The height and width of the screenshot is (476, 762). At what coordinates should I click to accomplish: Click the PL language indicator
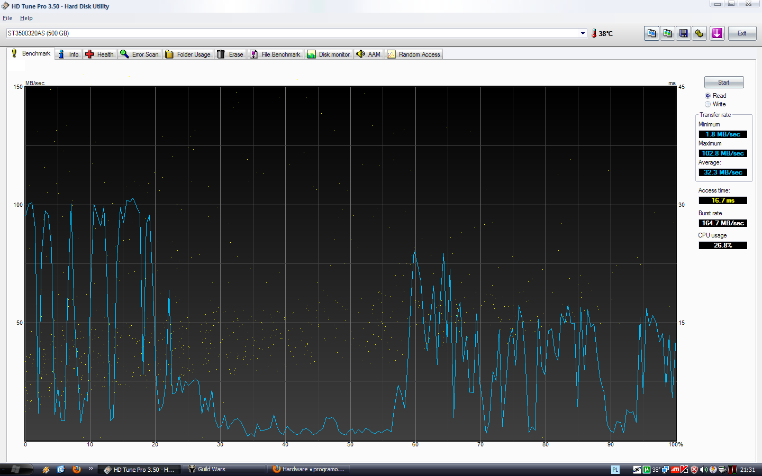(615, 470)
